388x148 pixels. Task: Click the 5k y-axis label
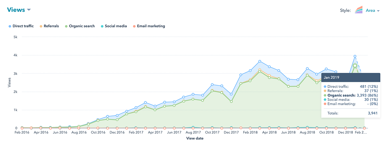tap(15, 37)
